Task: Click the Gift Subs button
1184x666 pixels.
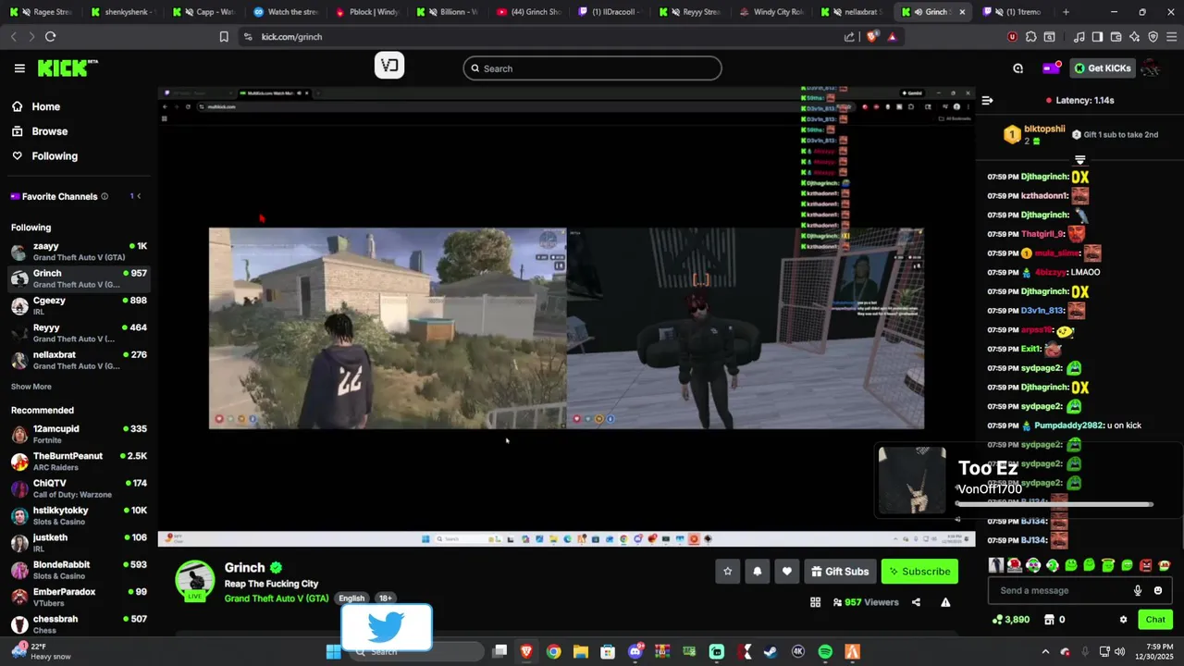Action: click(x=840, y=572)
